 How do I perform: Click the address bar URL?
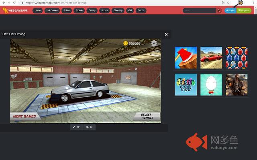(x=56, y=3)
